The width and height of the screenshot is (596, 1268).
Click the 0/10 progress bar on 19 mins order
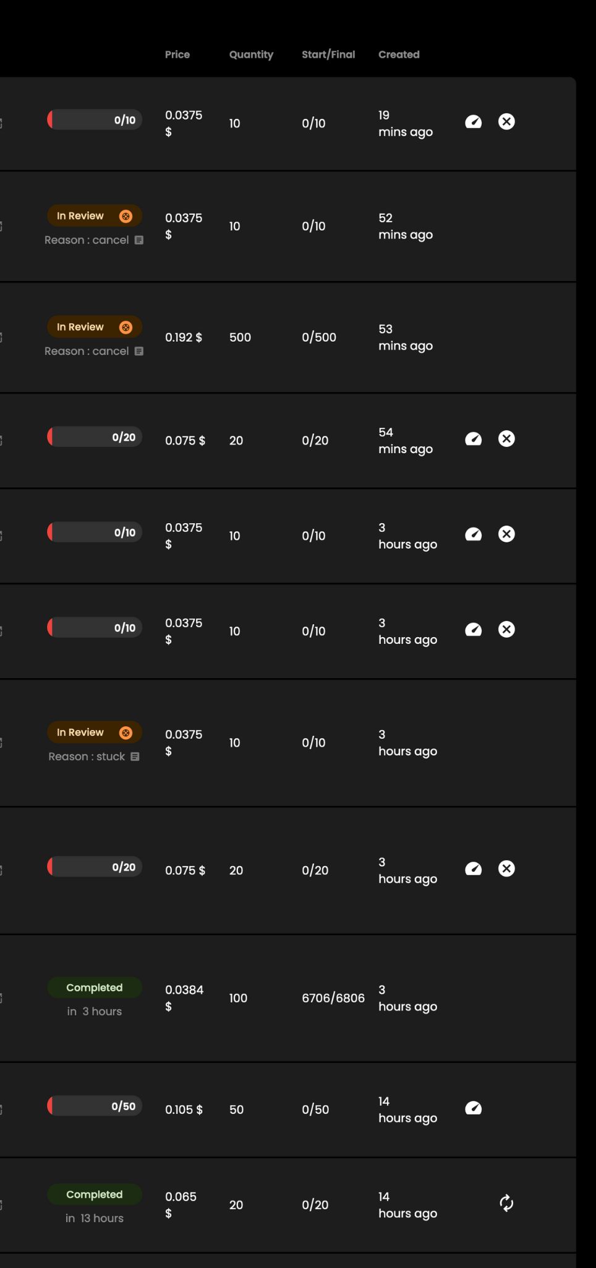click(x=95, y=119)
